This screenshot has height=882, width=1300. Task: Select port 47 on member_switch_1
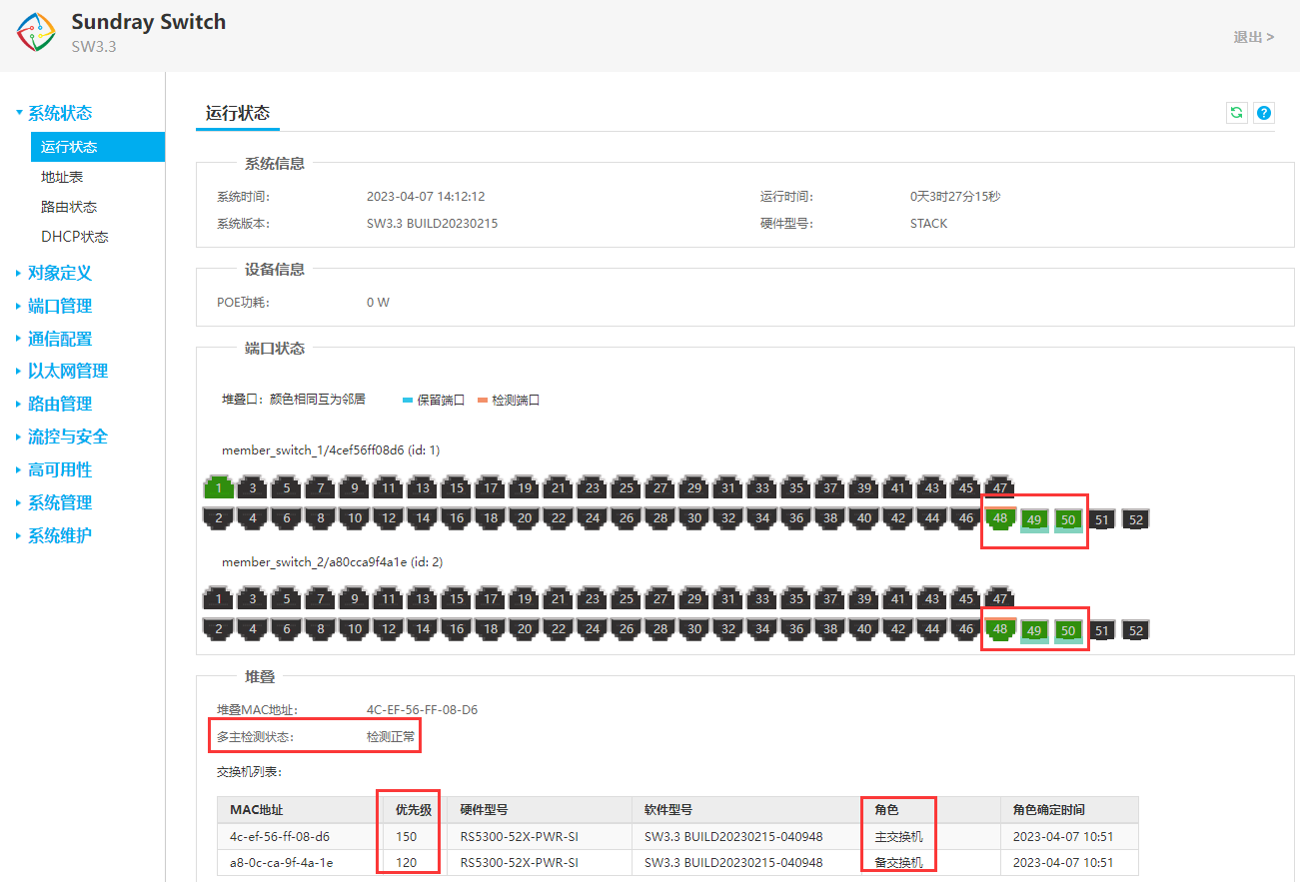click(999, 488)
